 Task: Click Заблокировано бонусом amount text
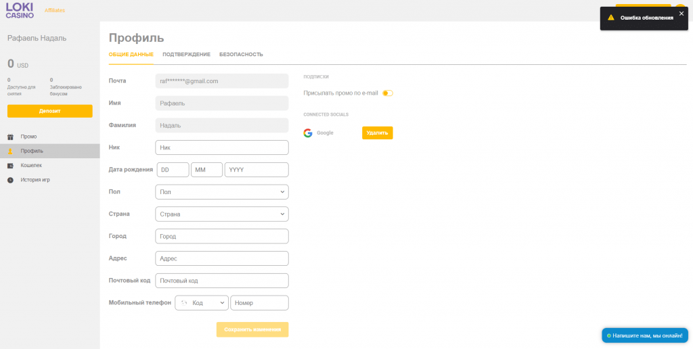[66, 87]
